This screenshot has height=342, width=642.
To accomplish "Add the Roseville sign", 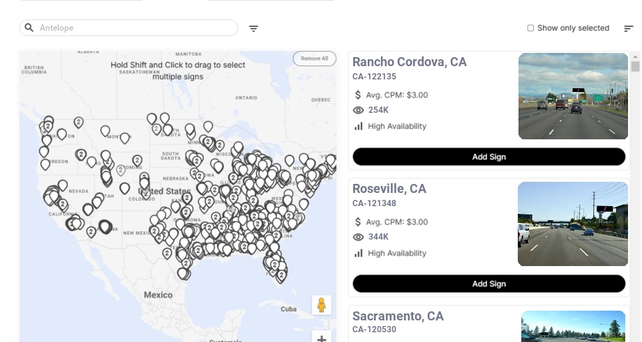I will coord(488,283).
